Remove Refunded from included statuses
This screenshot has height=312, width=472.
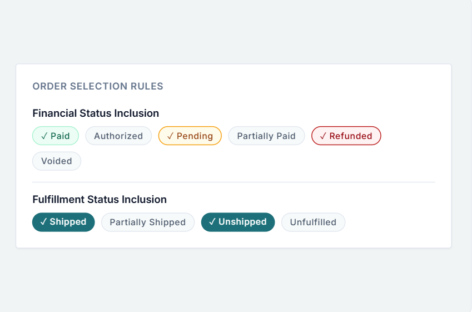click(x=346, y=136)
